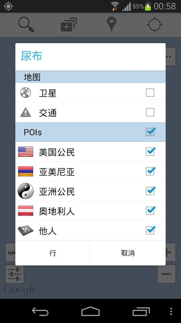Tap the zoom in plus button

171,252
